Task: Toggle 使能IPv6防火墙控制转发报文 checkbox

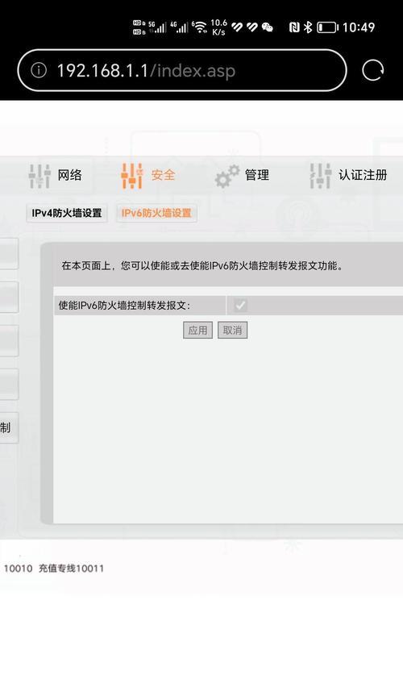Action: click(240, 306)
